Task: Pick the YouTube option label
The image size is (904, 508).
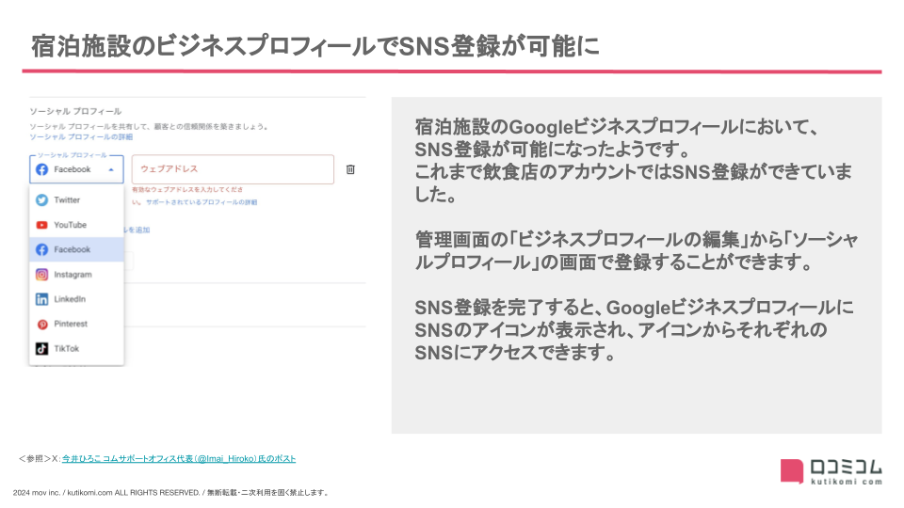Action: pyautogui.click(x=70, y=225)
